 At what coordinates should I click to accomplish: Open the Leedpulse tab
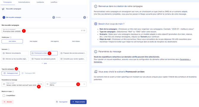pos(40,2)
